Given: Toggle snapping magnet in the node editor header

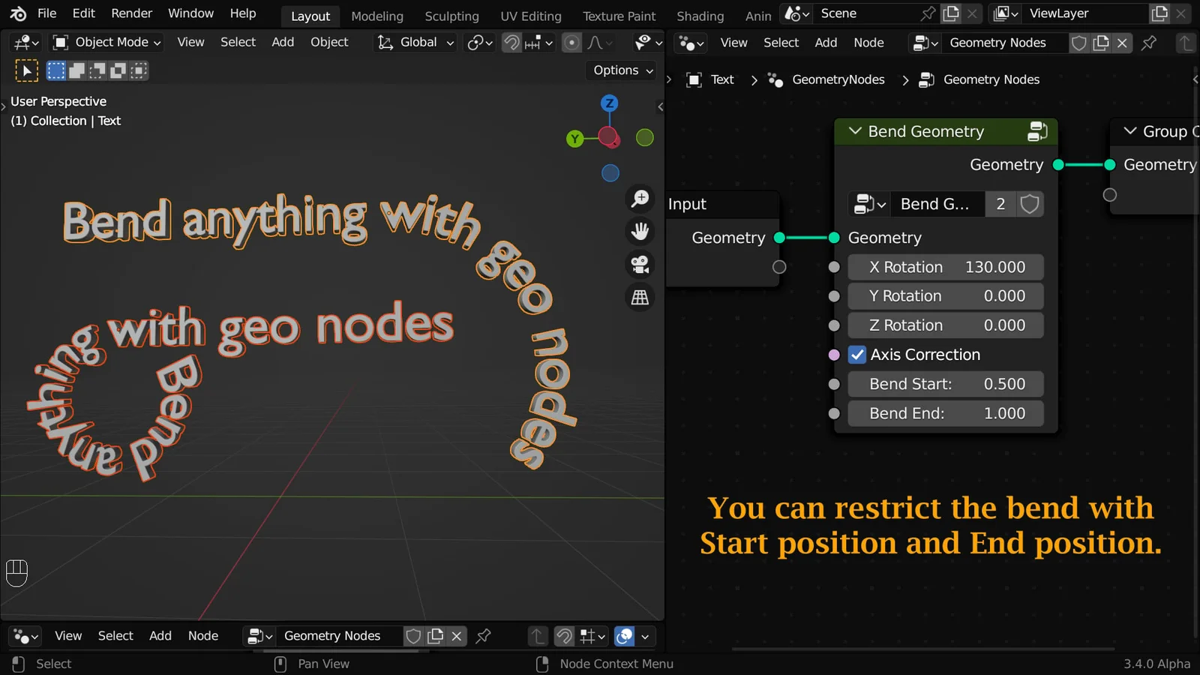Looking at the screenshot, I should [x=563, y=635].
